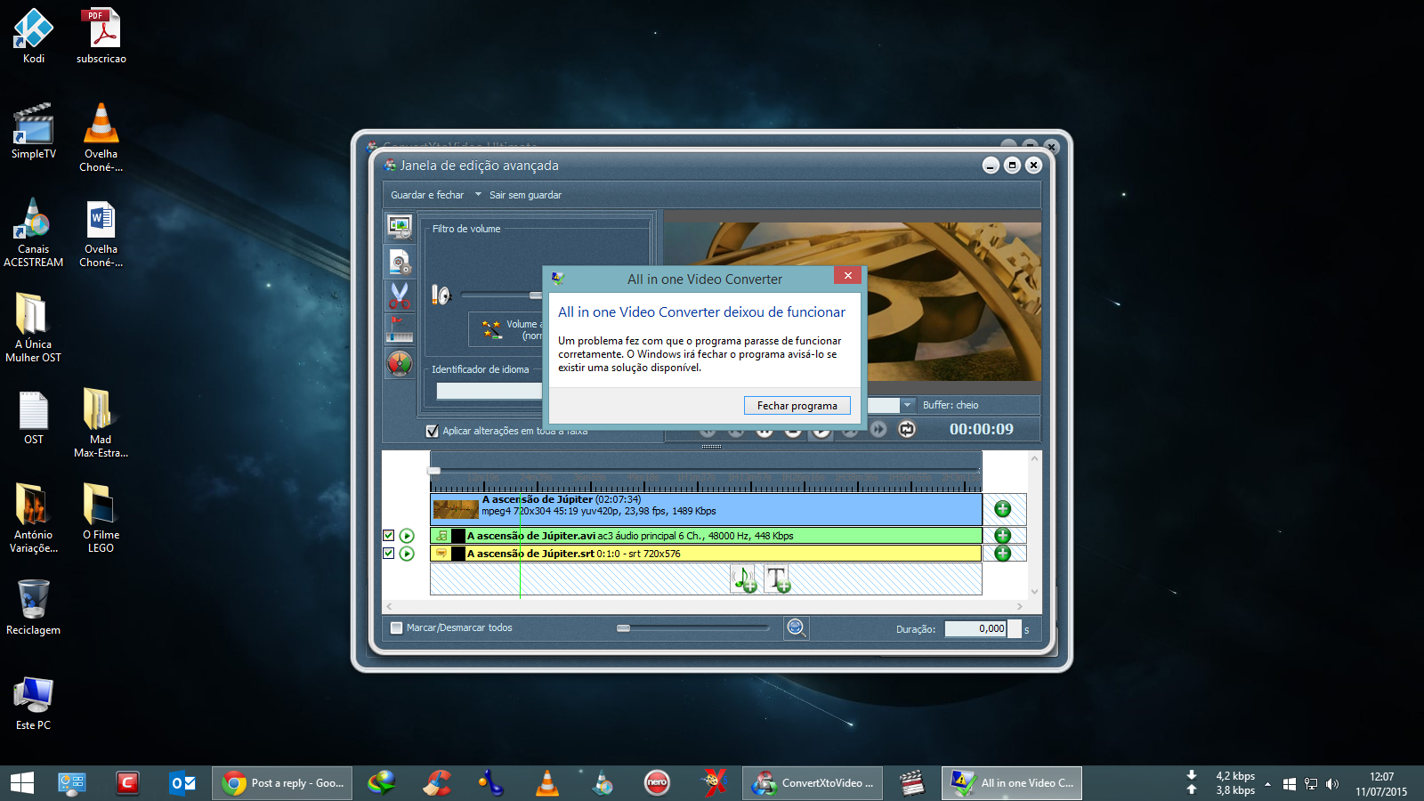Click the timeline zoom slider handle
Screen dimensions: 1424x801
(x=624, y=628)
